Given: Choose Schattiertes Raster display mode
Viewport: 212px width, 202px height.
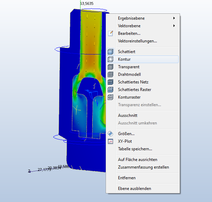Looking at the screenshot, I should click(143, 90).
